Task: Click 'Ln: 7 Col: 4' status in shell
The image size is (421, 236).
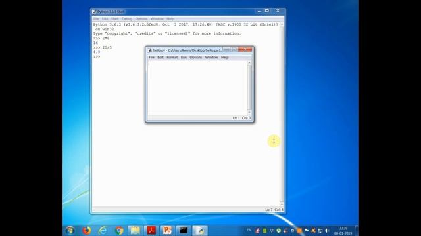Action: pyautogui.click(x=274, y=210)
